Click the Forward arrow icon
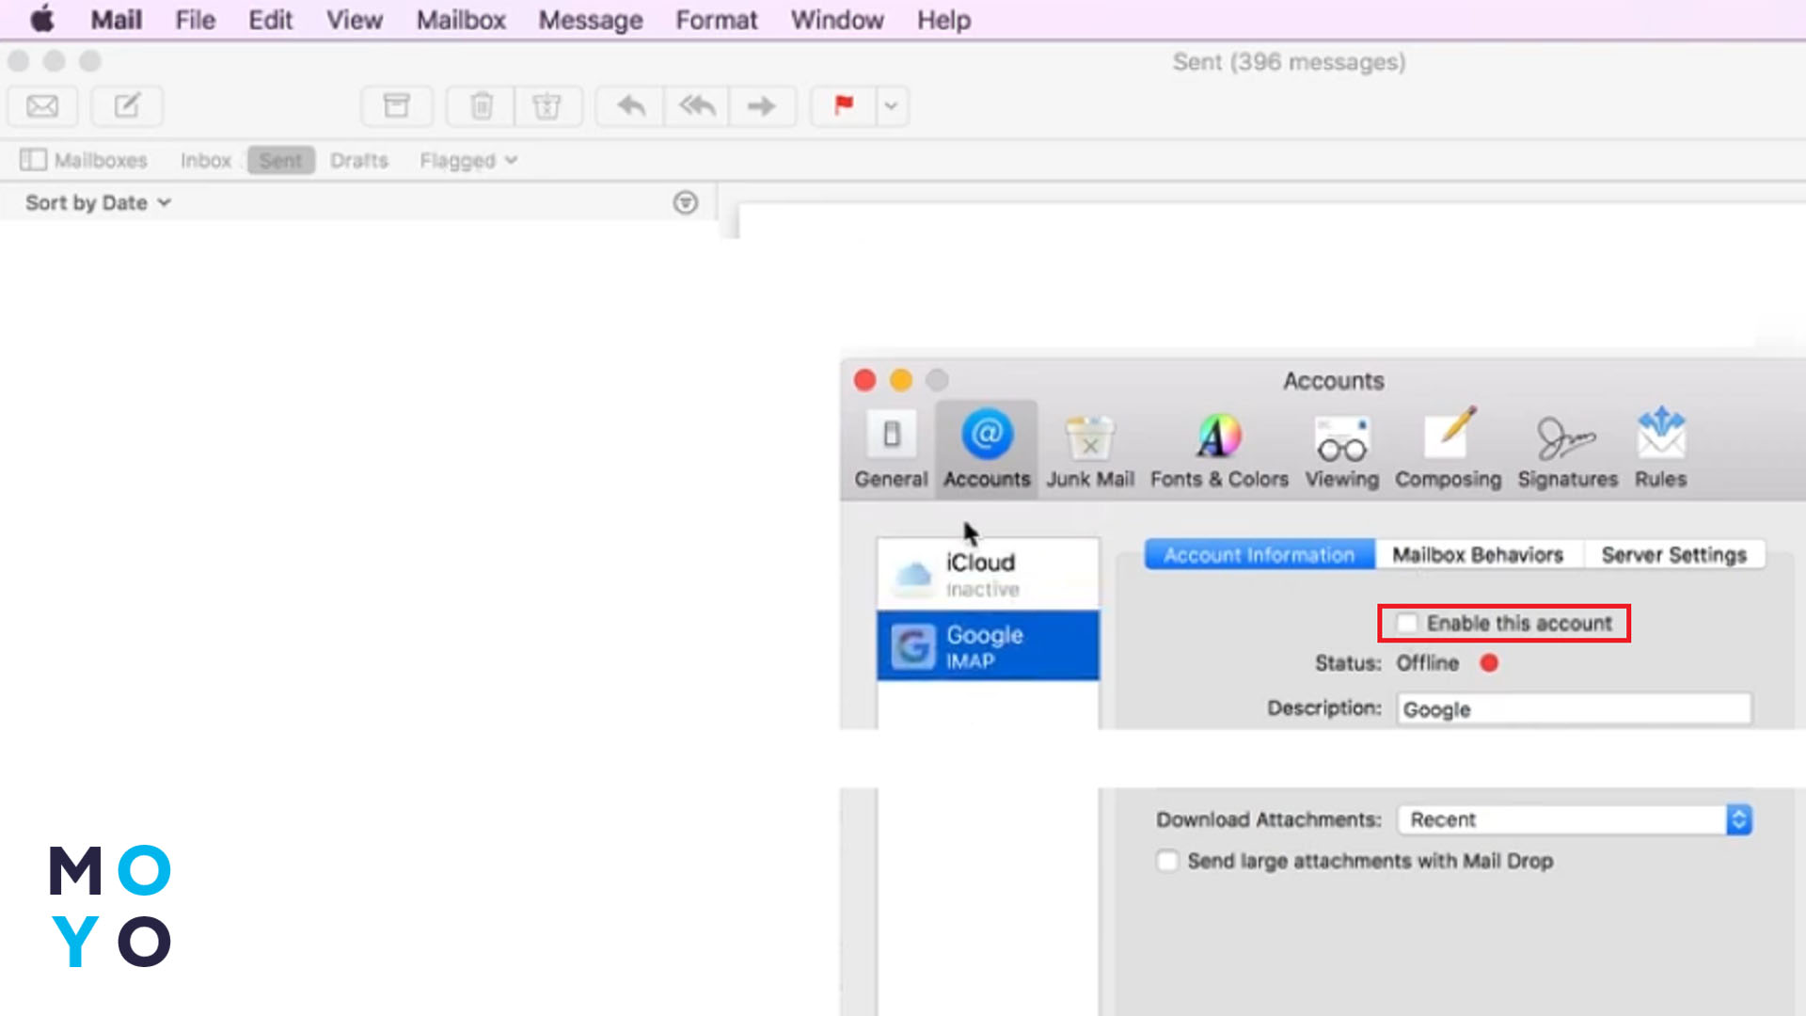This screenshot has height=1016, width=1806. pyautogui.click(x=762, y=106)
